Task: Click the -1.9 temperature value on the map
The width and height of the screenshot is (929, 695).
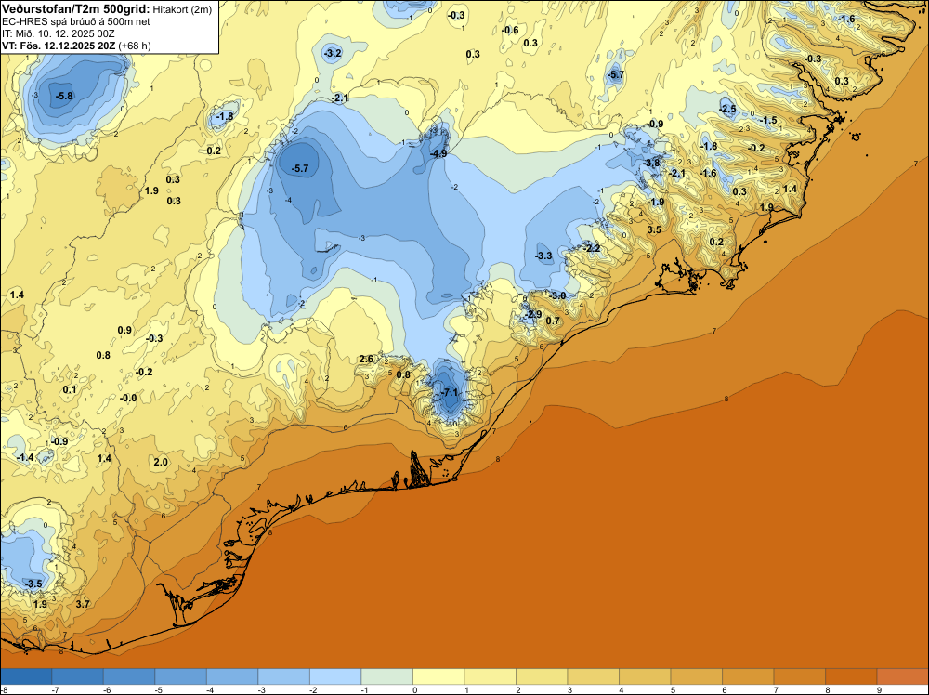Action: click(655, 202)
